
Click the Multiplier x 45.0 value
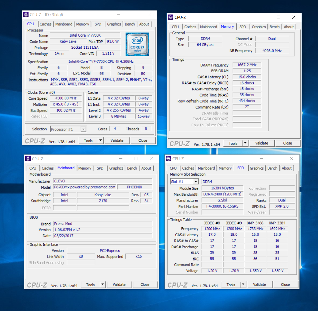(x=66, y=104)
